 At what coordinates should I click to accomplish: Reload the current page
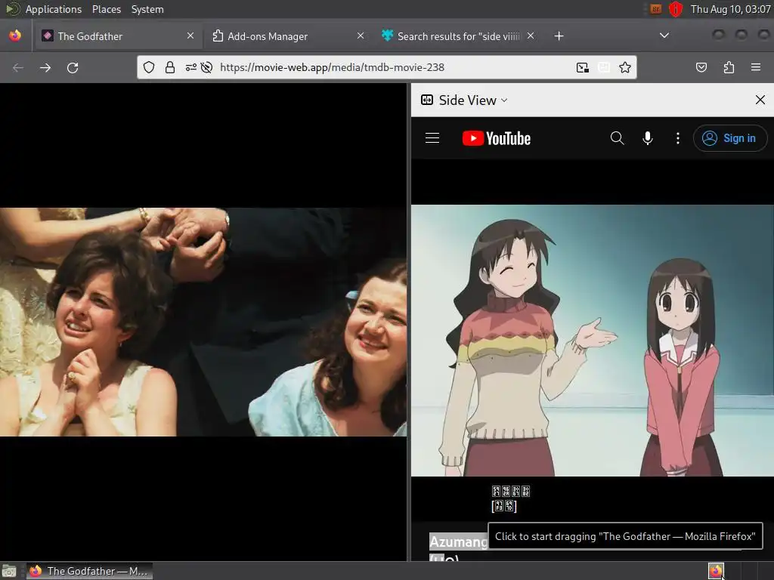73,67
